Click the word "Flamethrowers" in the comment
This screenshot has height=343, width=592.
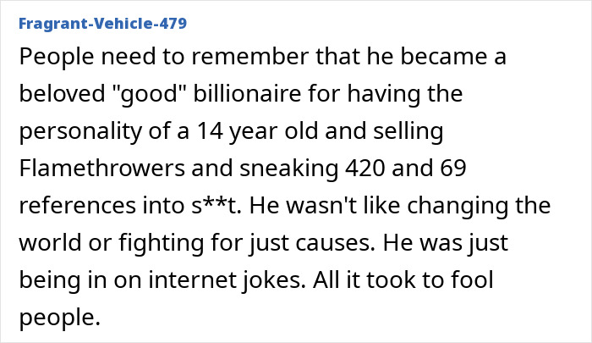click(102, 168)
